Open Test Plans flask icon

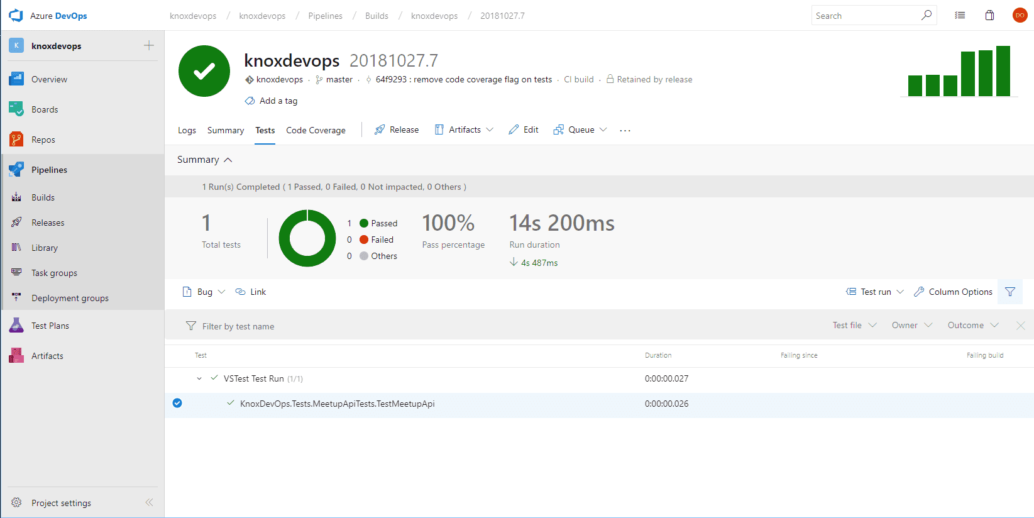coord(16,326)
